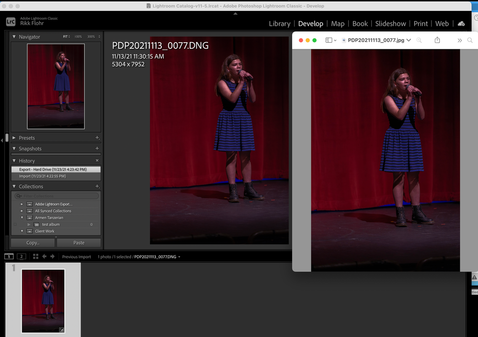Click the plus icon on Collections panel
This screenshot has height=337, width=478.
97,186
